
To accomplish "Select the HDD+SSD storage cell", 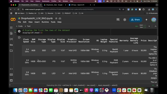I will click(41, 61).
